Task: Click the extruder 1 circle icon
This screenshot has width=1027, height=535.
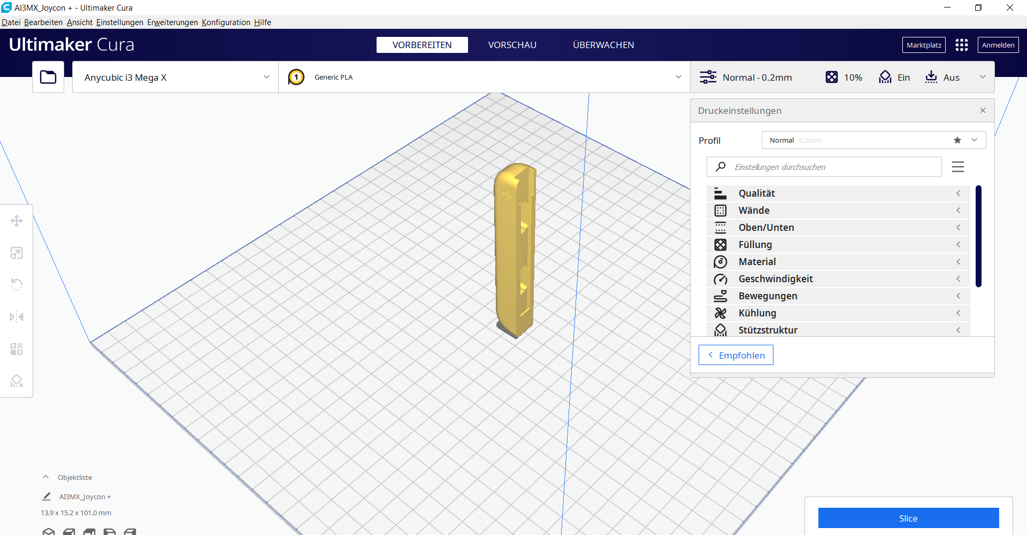Action: pyautogui.click(x=296, y=77)
